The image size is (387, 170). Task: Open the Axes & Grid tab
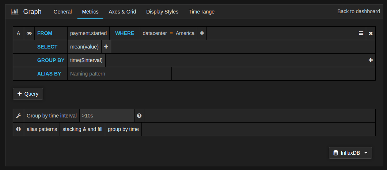[122, 12]
